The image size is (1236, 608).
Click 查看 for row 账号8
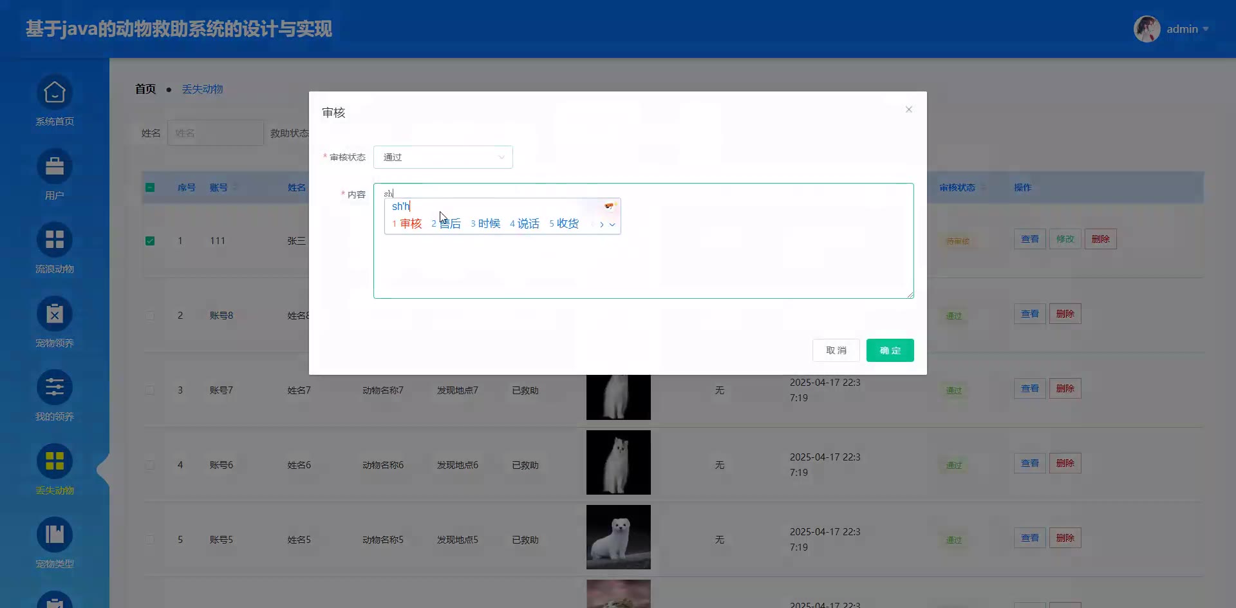pyautogui.click(x=1030, y=314)
